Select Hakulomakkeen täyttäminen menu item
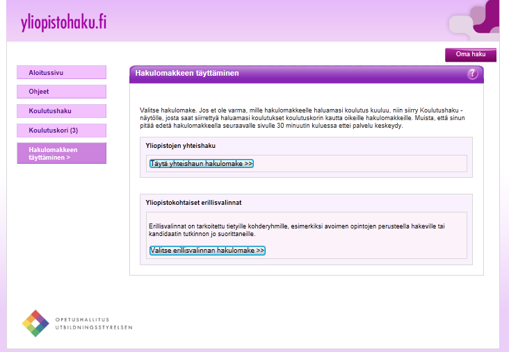This screenshot has height=352, width=509. (x=61, y=153)
